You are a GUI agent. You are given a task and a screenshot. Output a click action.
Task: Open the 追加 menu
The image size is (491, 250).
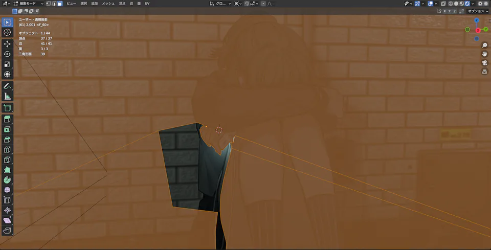(94, 4)
